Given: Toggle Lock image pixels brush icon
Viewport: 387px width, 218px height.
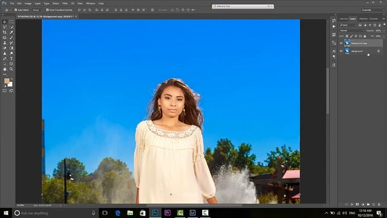Looking at the screenshot, I should [351, 36].
